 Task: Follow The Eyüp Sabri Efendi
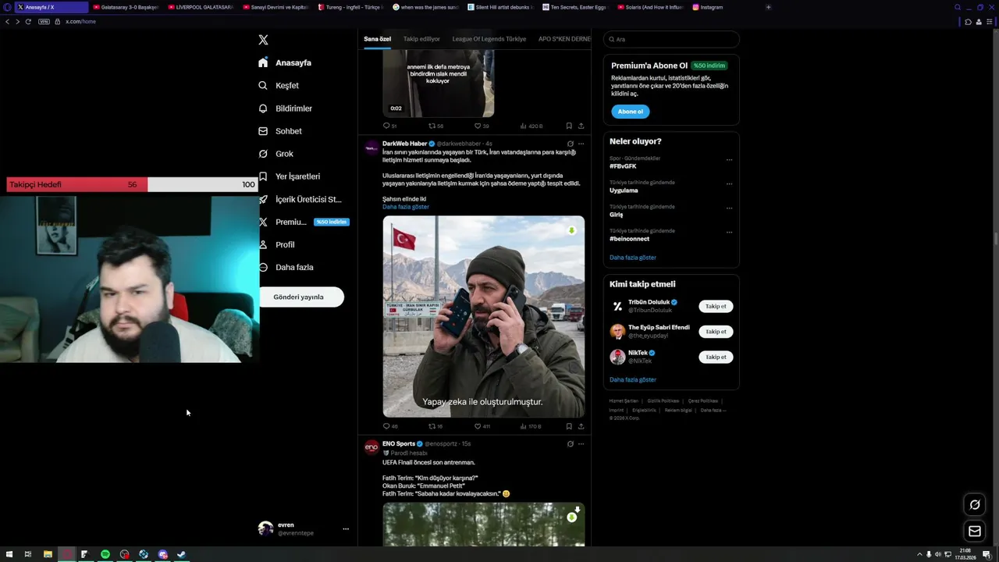(716, 332)
